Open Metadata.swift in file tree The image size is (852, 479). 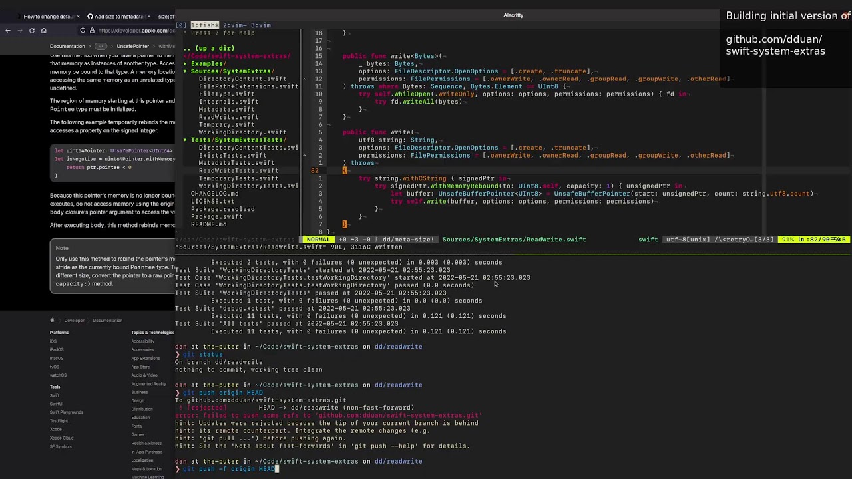click(226, 110)
